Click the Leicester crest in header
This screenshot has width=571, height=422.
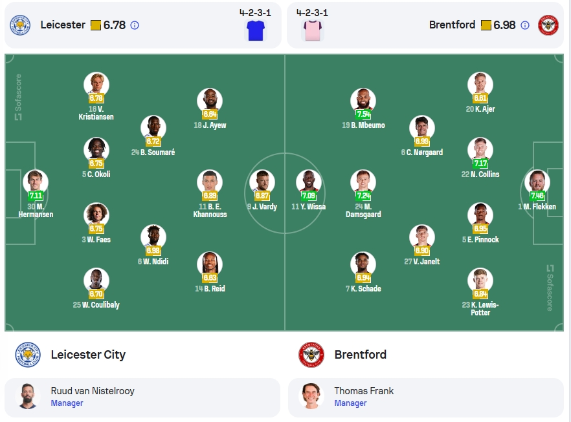click(x=20, y=25)
